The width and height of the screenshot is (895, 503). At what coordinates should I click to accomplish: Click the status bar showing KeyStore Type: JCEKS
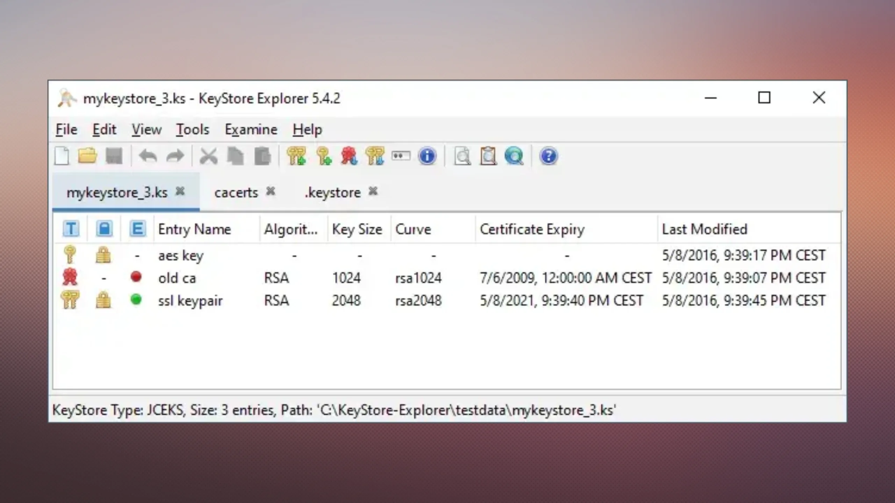[x=447, y=410]
